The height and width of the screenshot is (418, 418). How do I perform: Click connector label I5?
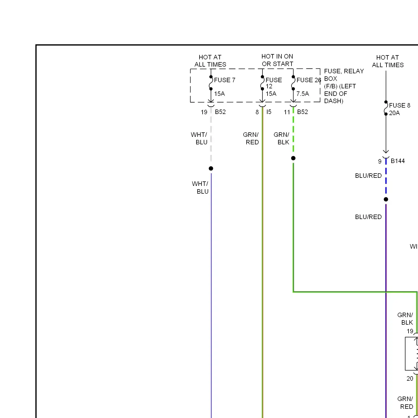click(269, 112)
